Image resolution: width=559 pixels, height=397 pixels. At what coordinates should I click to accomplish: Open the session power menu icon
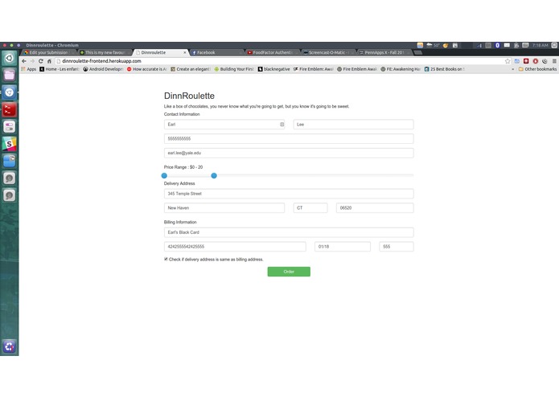click(x=554, y=45)
